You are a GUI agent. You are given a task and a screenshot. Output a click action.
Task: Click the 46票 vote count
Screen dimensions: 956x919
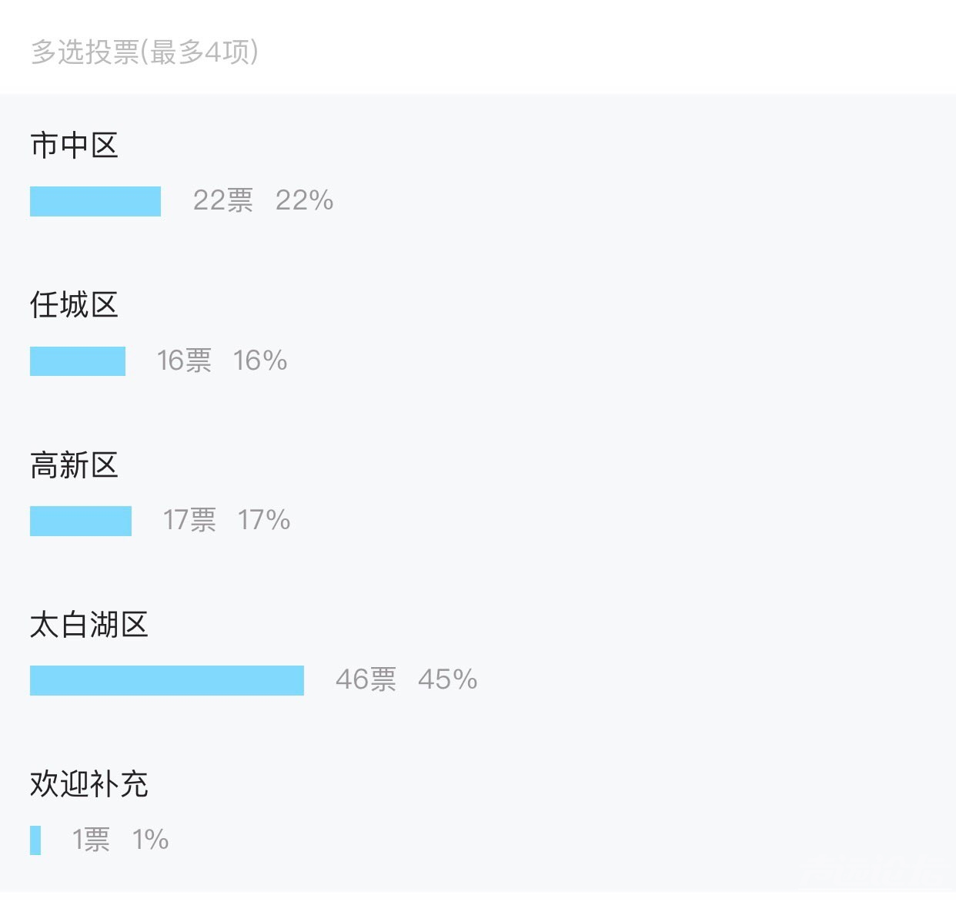366,679
